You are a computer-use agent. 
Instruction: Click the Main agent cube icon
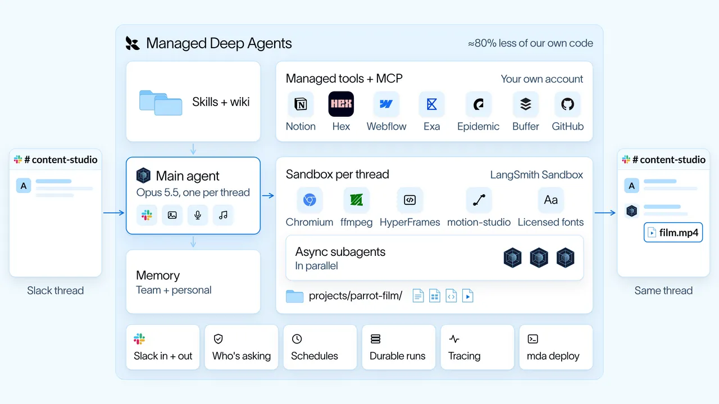143,176
